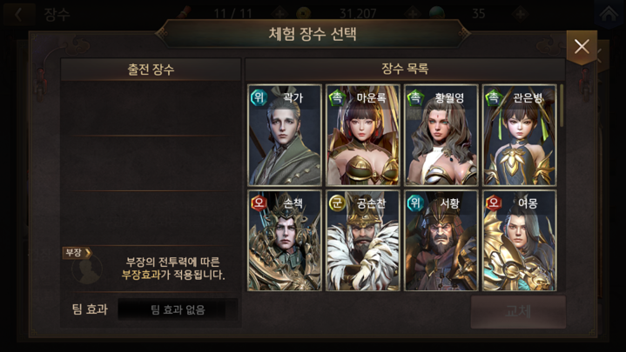
Task: Open the 부장 sub-general slot
Action: tap(77, 253)
